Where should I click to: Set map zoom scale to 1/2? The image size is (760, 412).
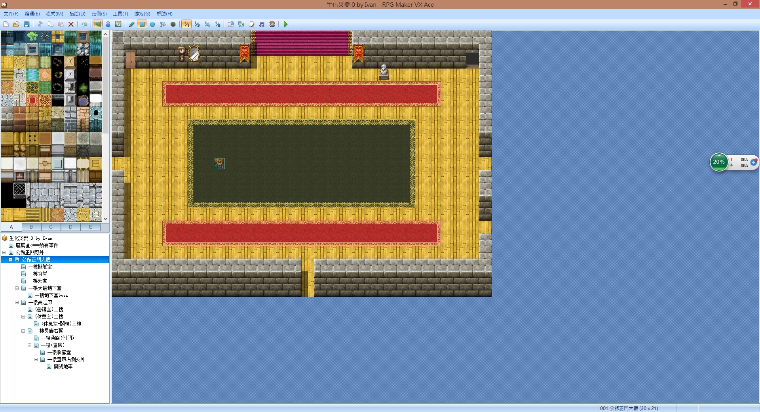(x=197, y=24)
